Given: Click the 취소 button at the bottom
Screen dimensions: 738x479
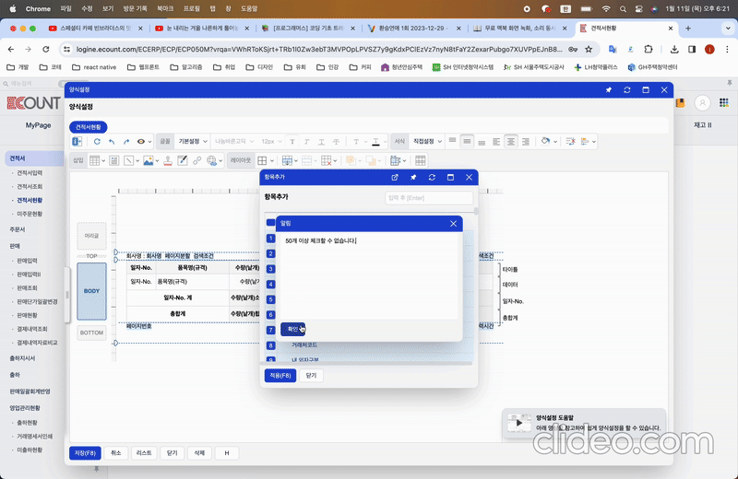Looking at the screenshot, I should pos(116,453).
